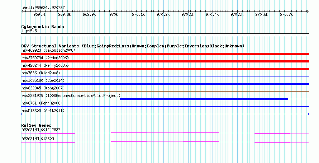Click the DGV Structural Variants track title
This screenshot has height=163, width=319.
pos(133,46)
